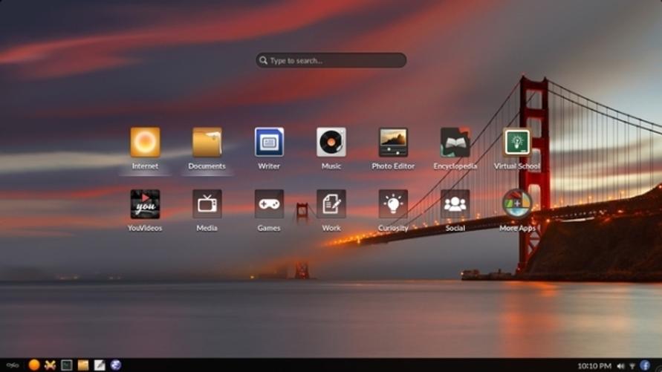662x372 pixels.
Task: Click the Endless logo in taskbar
Action: (x=13, y=365)
